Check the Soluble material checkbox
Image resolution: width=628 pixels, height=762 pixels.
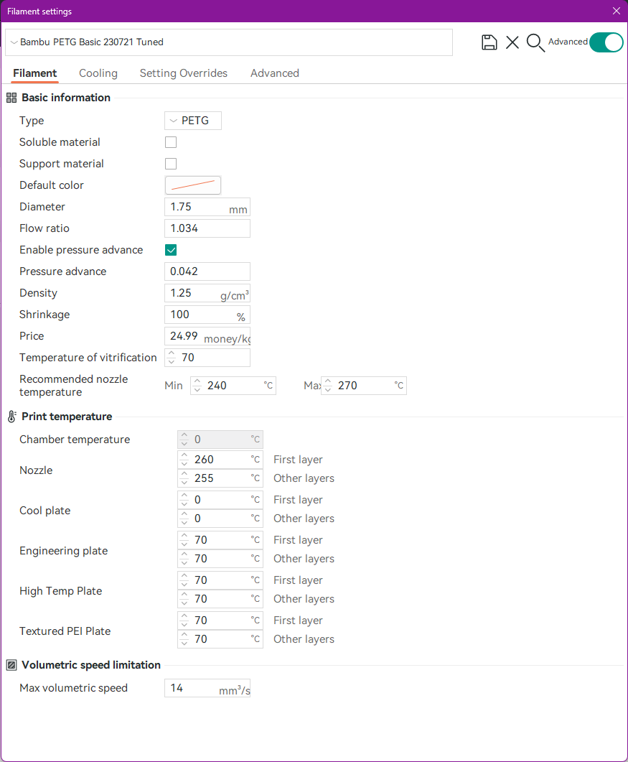coord(171,142)
